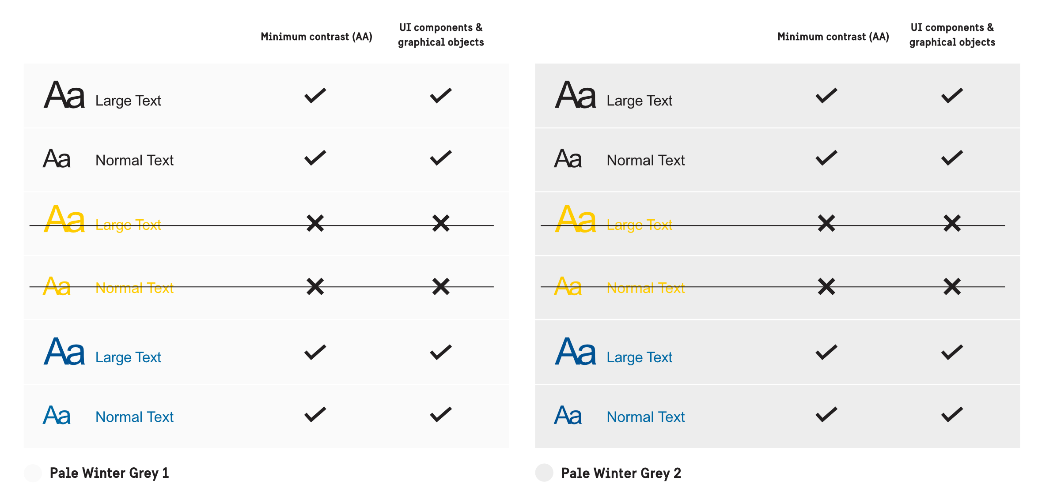The image size is (1038, 503).
Task: Click UI components & graphical objects header above Grey 2 panel
Action: [952, 35]
